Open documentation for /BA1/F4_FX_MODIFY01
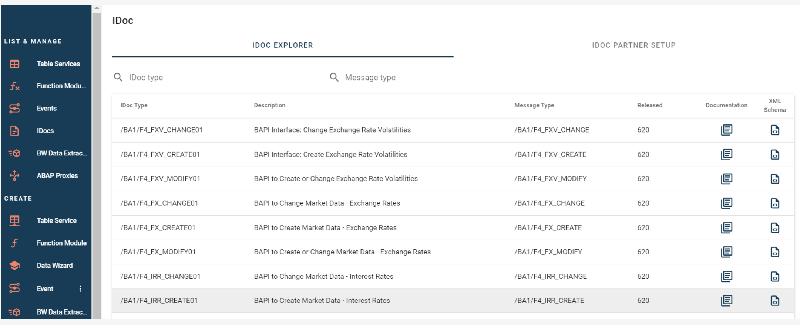The width and height of the screenshot is (800, 325). coord(726,252)
